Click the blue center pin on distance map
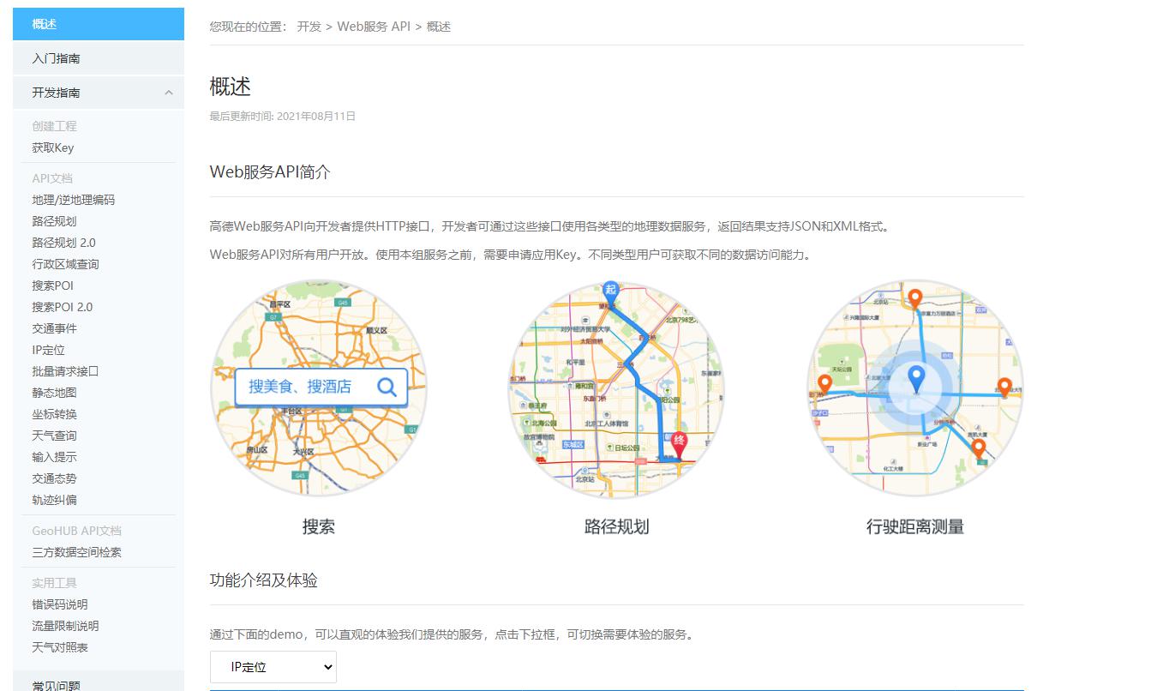 click(x=916, y=377)
